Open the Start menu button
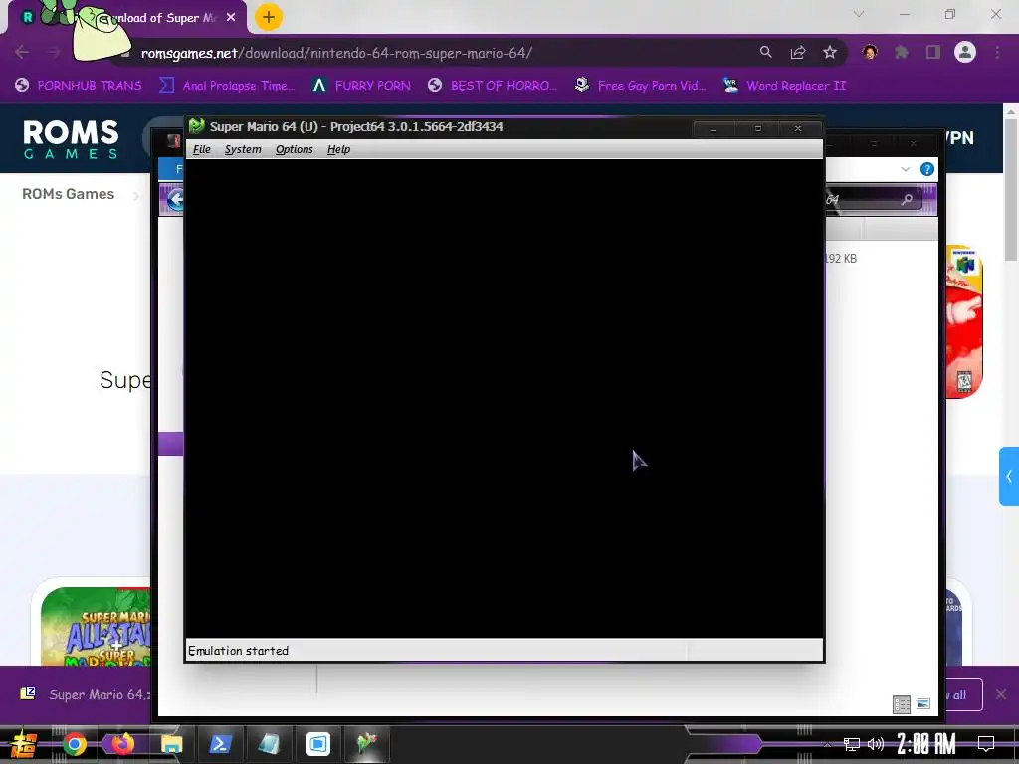The width and height of the screenshot is (1019, 764). pyautogui.click(x=24, y=744)
